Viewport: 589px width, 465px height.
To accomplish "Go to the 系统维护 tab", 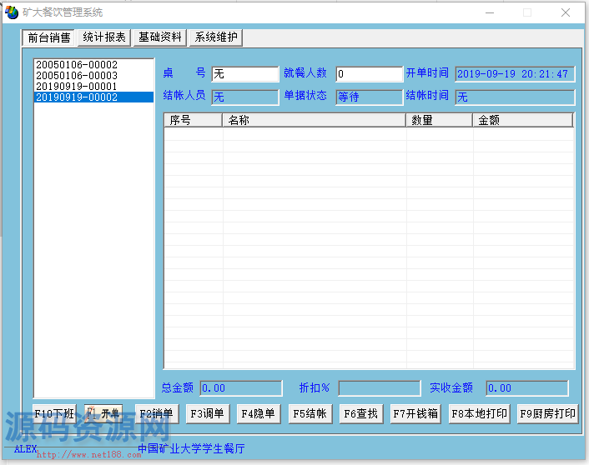I will coord(216,37).
